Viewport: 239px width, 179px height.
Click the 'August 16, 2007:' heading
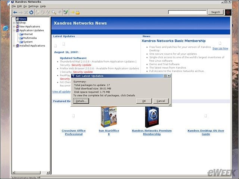pos(66,52)
